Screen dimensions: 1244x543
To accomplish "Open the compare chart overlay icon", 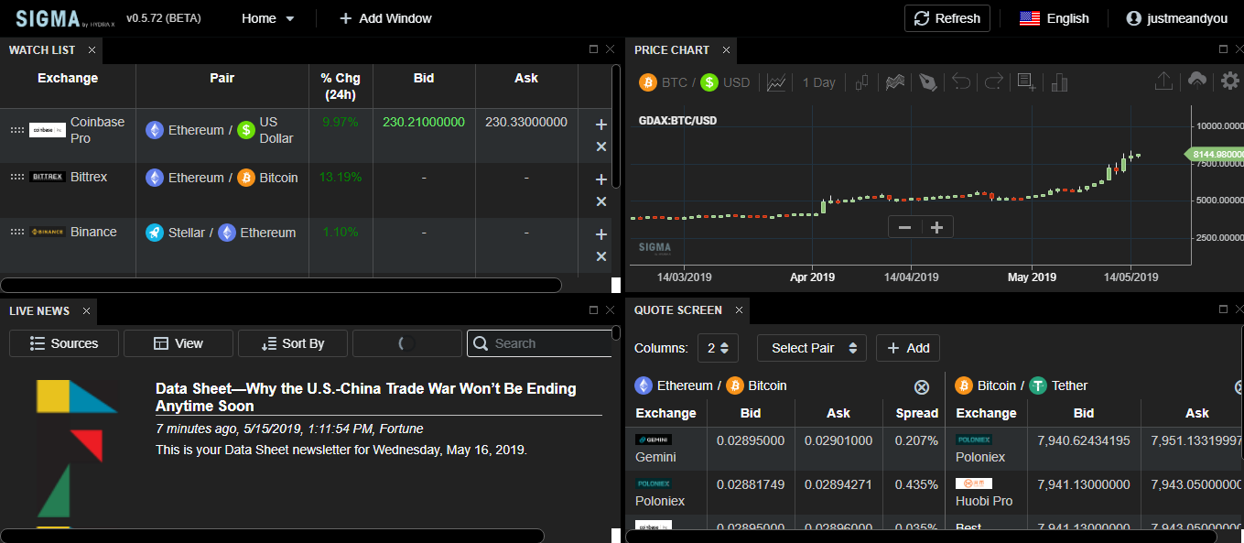I will (895, 82).
